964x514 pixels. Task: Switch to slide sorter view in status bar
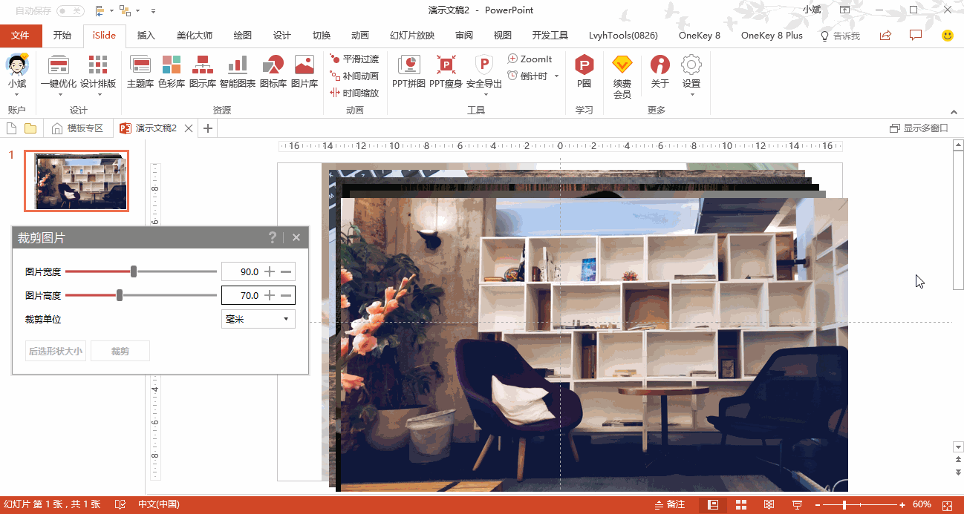point(740,504)
